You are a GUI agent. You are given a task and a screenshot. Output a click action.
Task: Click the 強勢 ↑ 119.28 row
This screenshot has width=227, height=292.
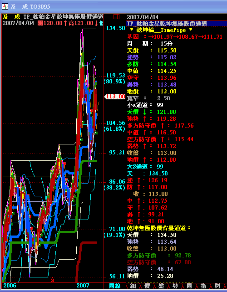[152, 118]
